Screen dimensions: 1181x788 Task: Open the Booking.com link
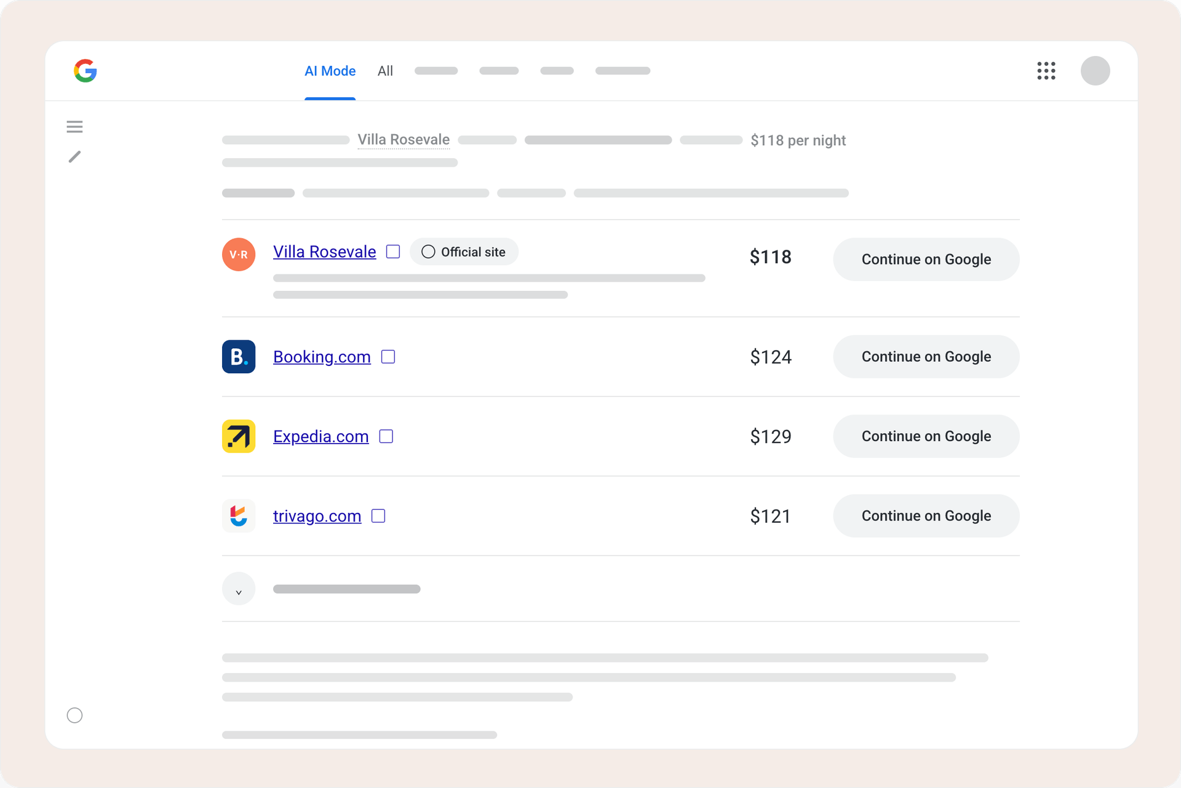322,357
